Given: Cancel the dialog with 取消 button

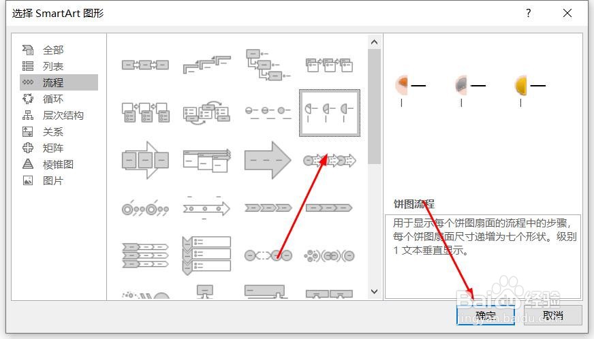Looking at the screenshot, I should 552,315.
